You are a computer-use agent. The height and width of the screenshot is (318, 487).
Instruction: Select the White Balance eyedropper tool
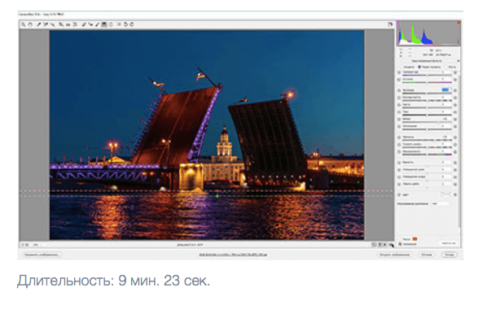click(39, 24)
